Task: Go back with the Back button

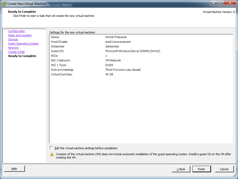Action: click(x=181, y=169)
